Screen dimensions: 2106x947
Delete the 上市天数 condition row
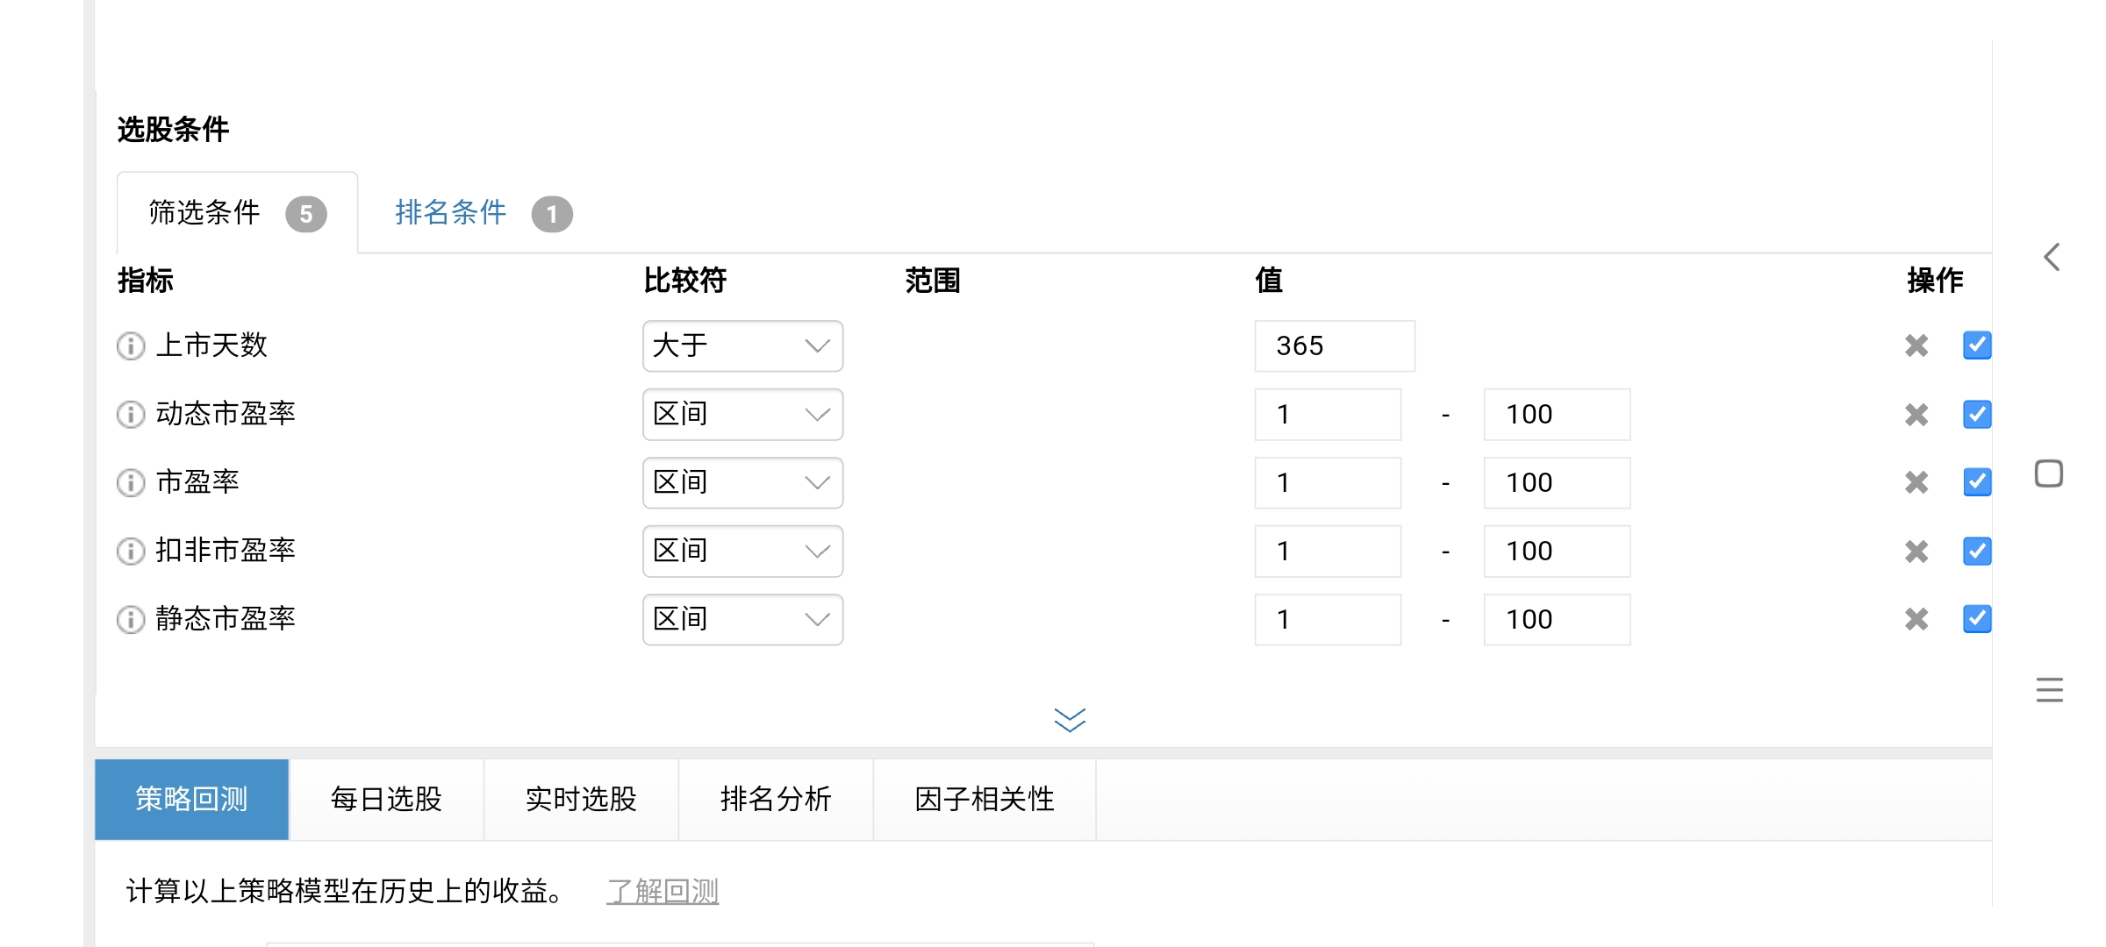[1916, 345]
